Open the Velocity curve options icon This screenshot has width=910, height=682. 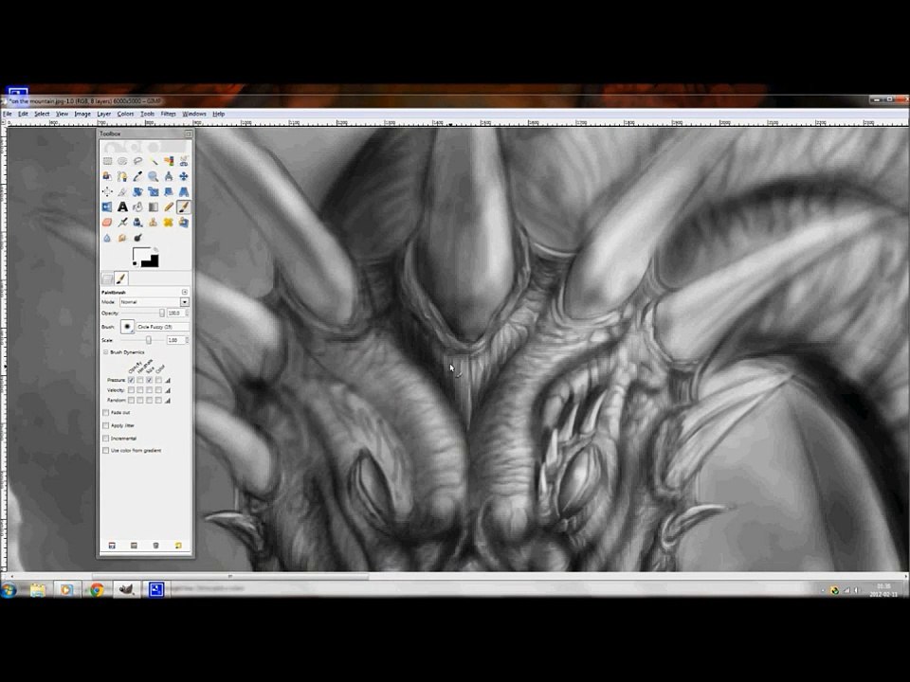(x=168, y=390)
